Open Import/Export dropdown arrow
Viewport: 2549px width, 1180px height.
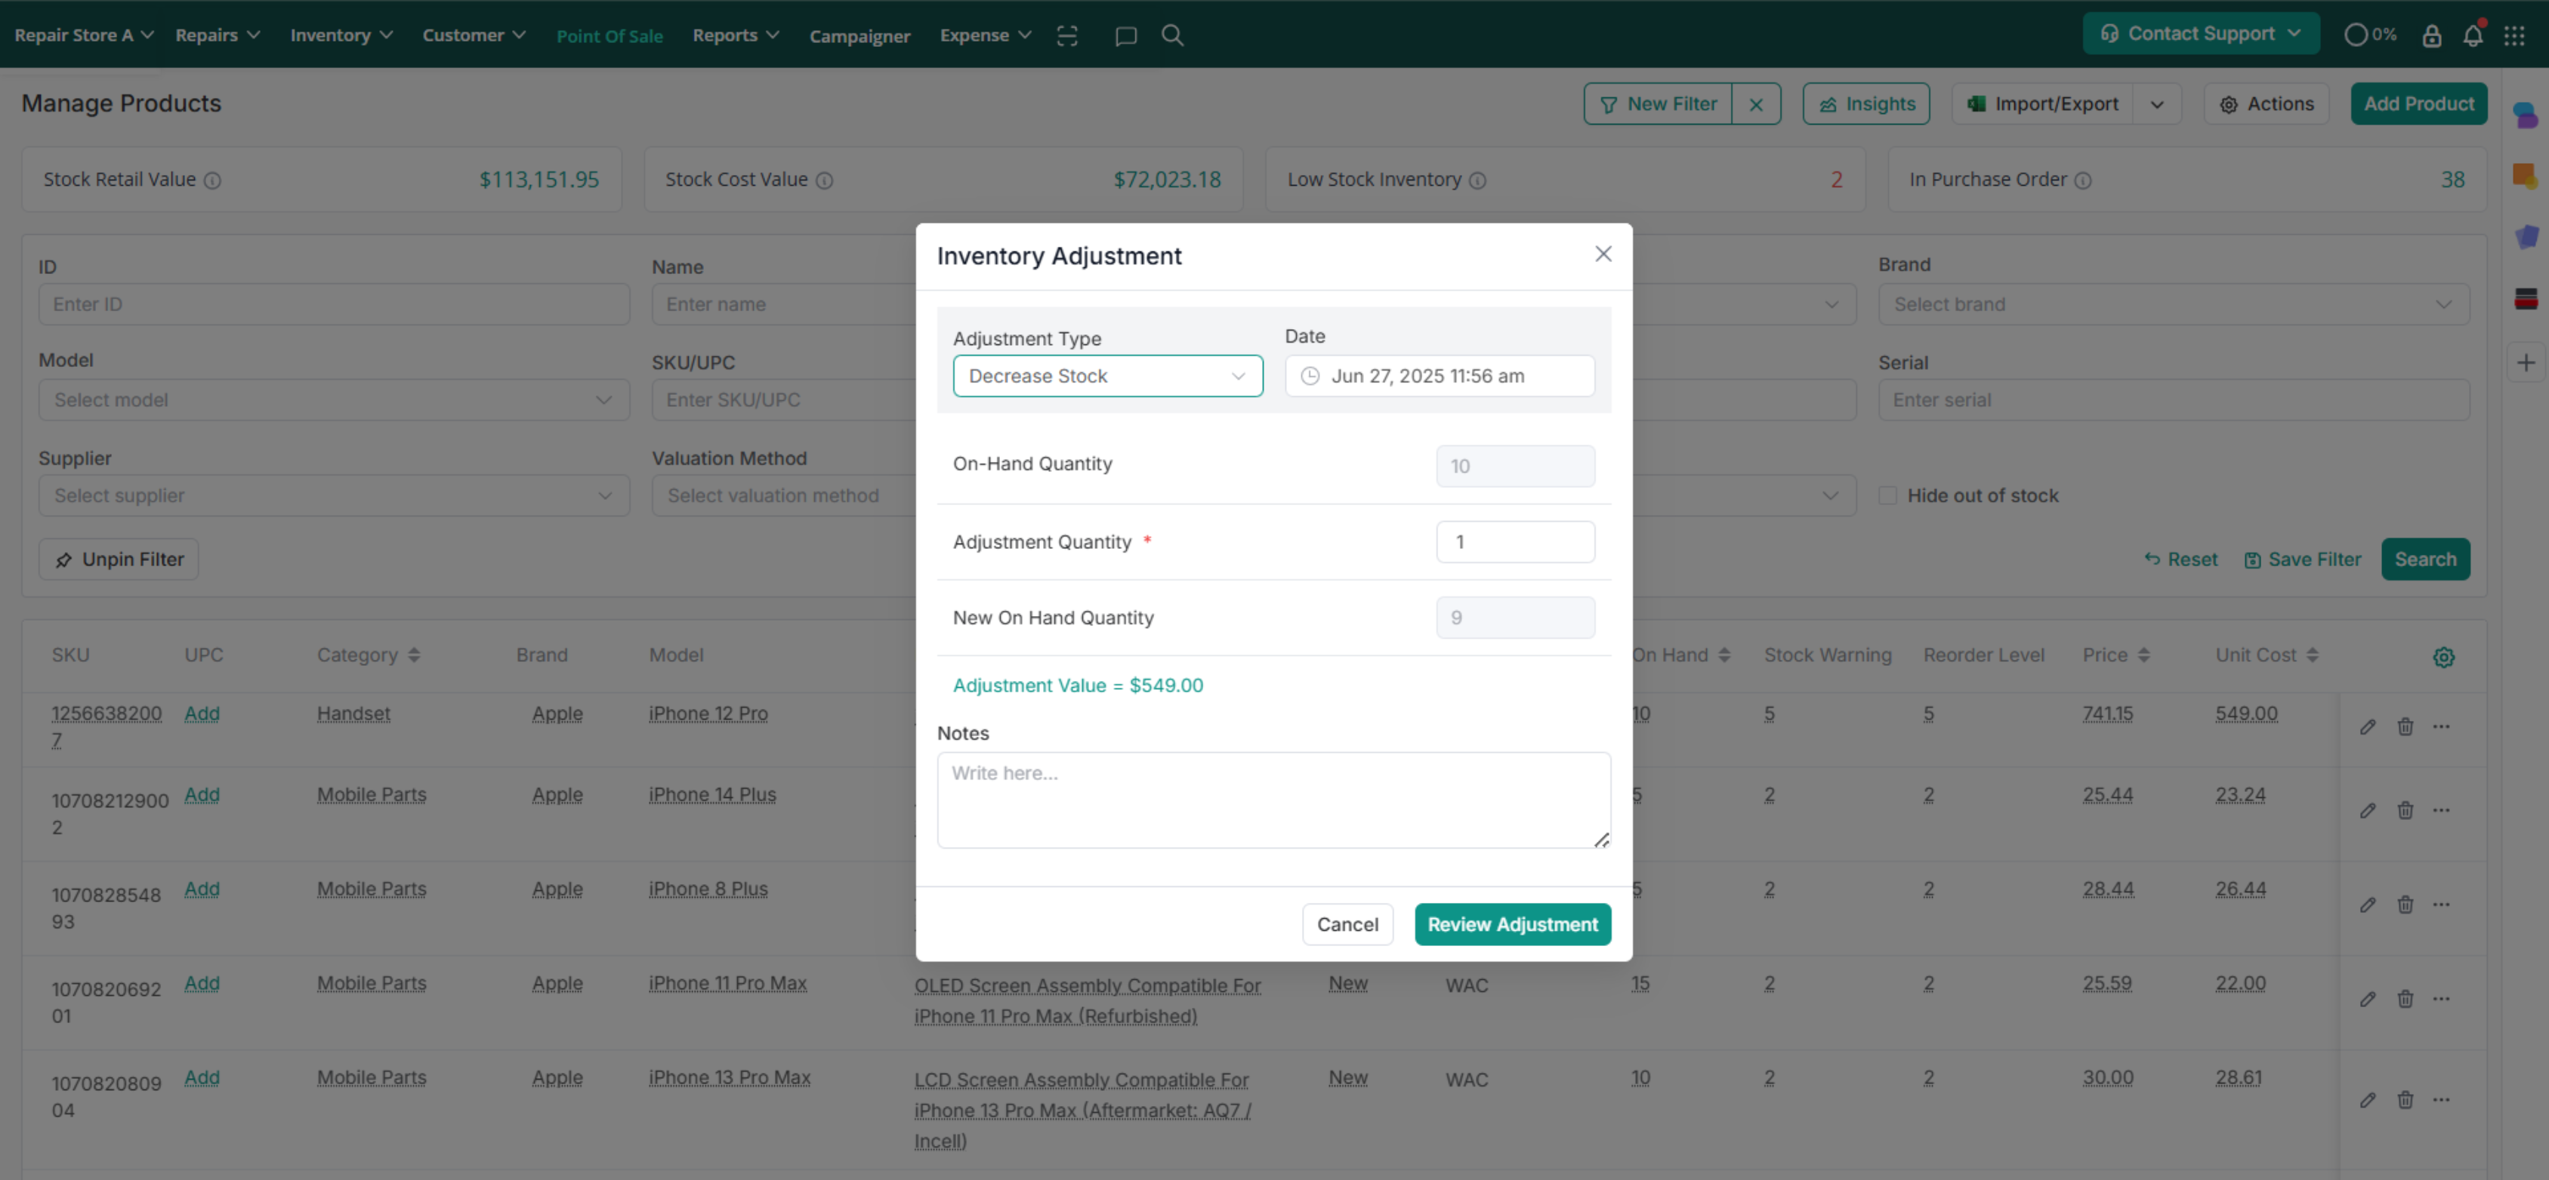[x=2157, y=104]
